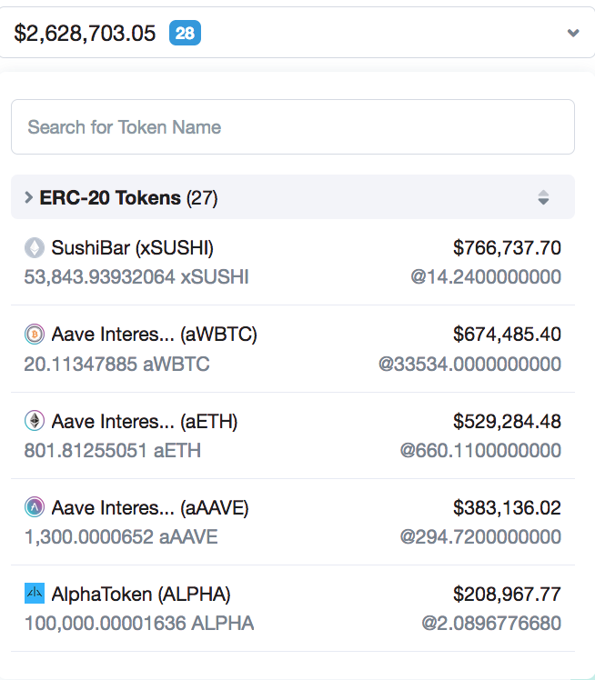Viewport: 595px width, 680px height.
Task: Select the Aave Interest (aAAVE) entry
Action: 150,507
